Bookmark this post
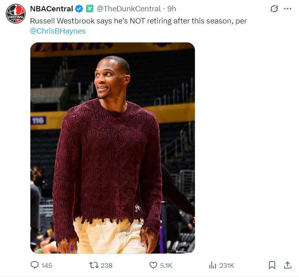 click(272, 265)
